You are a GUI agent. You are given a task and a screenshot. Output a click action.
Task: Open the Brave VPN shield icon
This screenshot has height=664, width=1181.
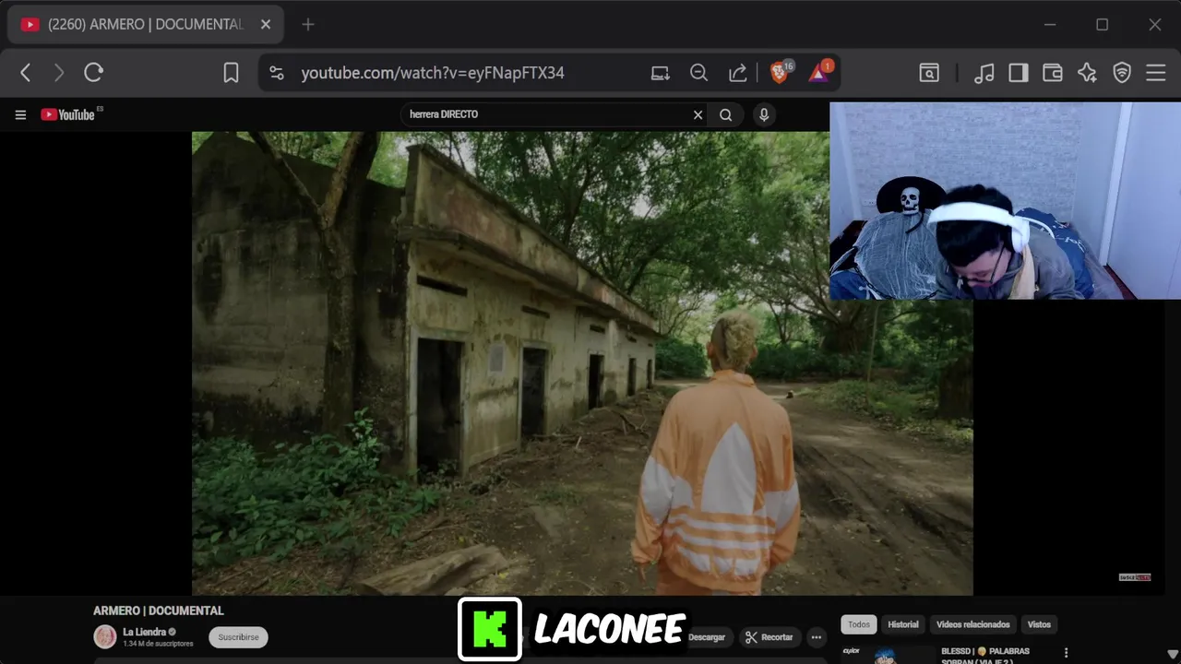[x=1122, y=73]
